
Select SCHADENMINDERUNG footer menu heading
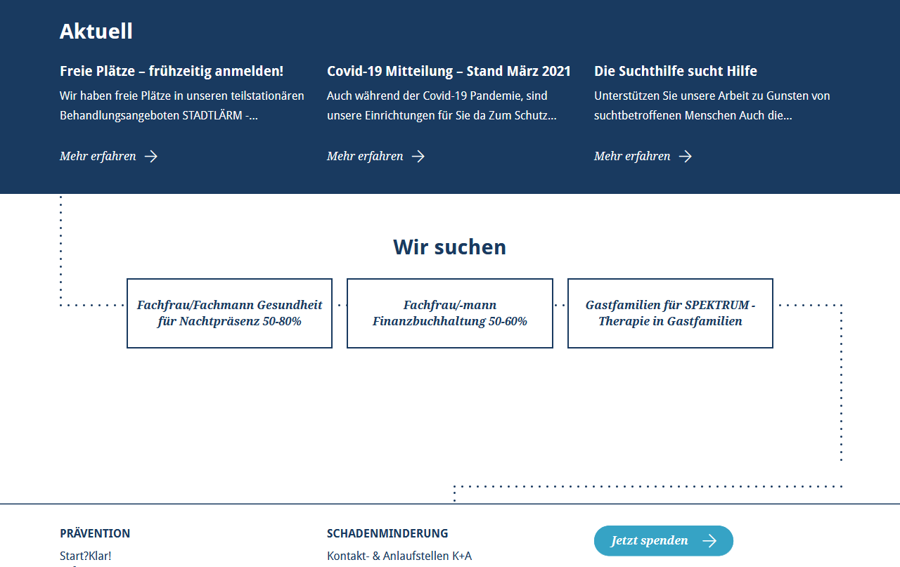[x=387, y=533]
